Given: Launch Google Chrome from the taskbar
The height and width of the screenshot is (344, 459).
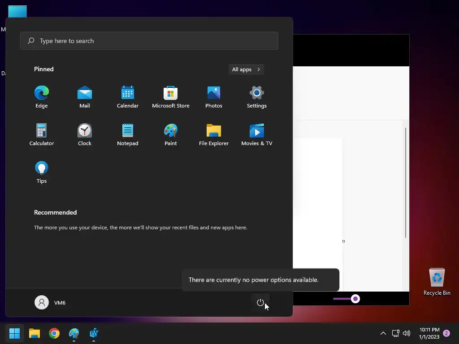Looking at the screenshot, I should [54, 333].
